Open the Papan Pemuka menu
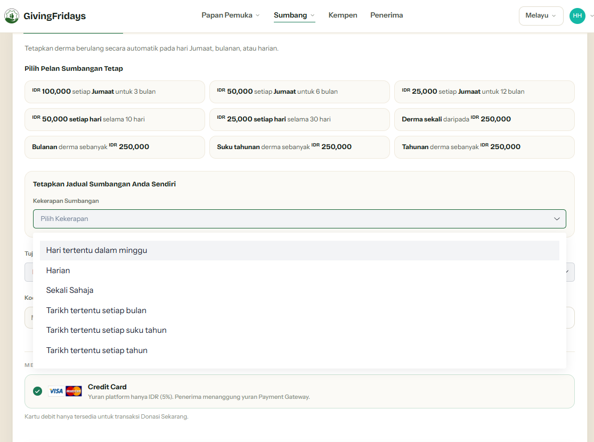The width and height of the screenshot is (594, 442). 230,15
